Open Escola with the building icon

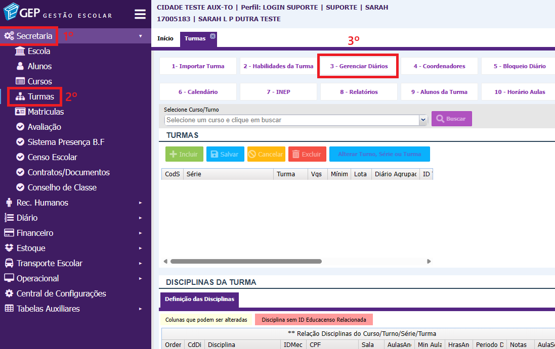click(x=20, y=51)
